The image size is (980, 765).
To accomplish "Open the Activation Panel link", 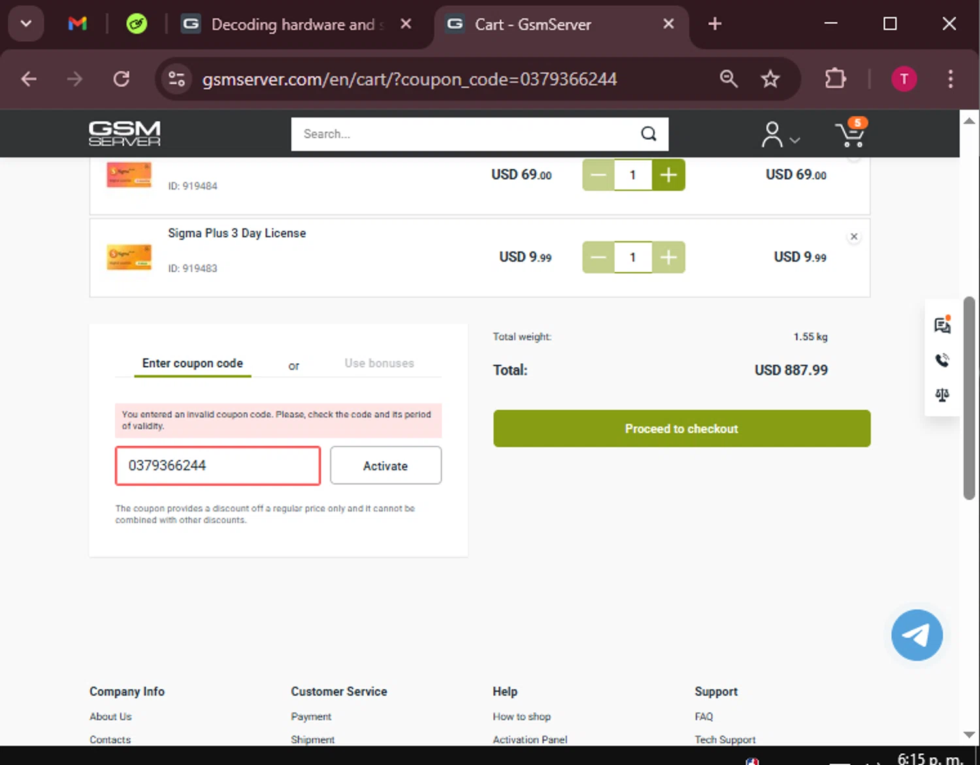I will pos(530,740).
